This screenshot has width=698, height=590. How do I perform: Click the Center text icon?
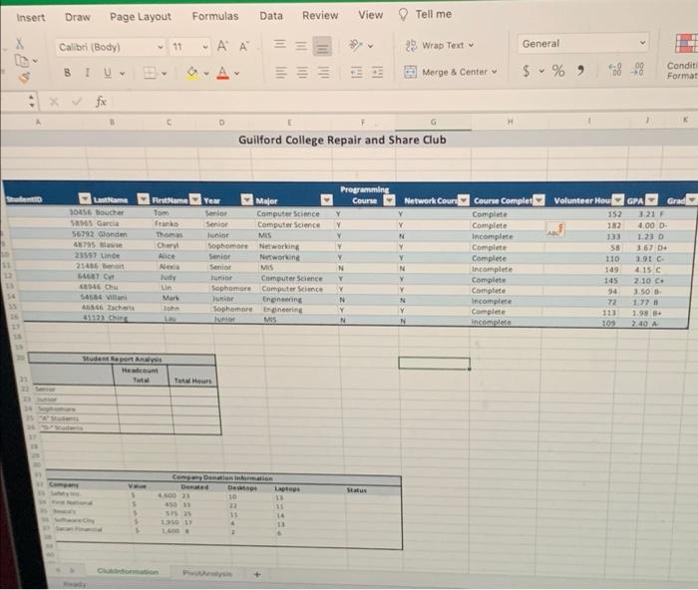[x=302, y=73]
